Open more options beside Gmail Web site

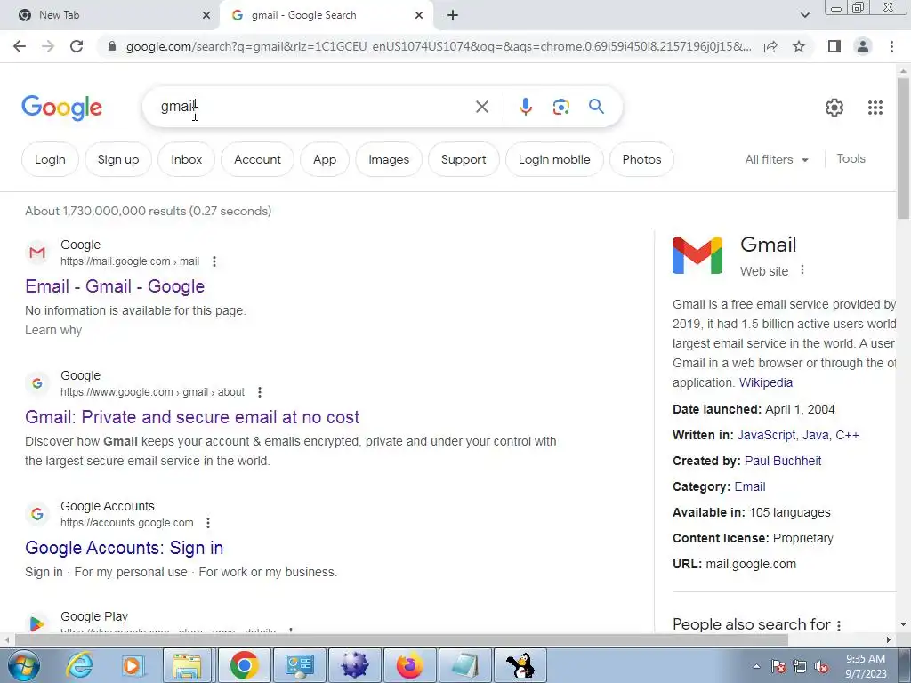(x=802, y=270)
